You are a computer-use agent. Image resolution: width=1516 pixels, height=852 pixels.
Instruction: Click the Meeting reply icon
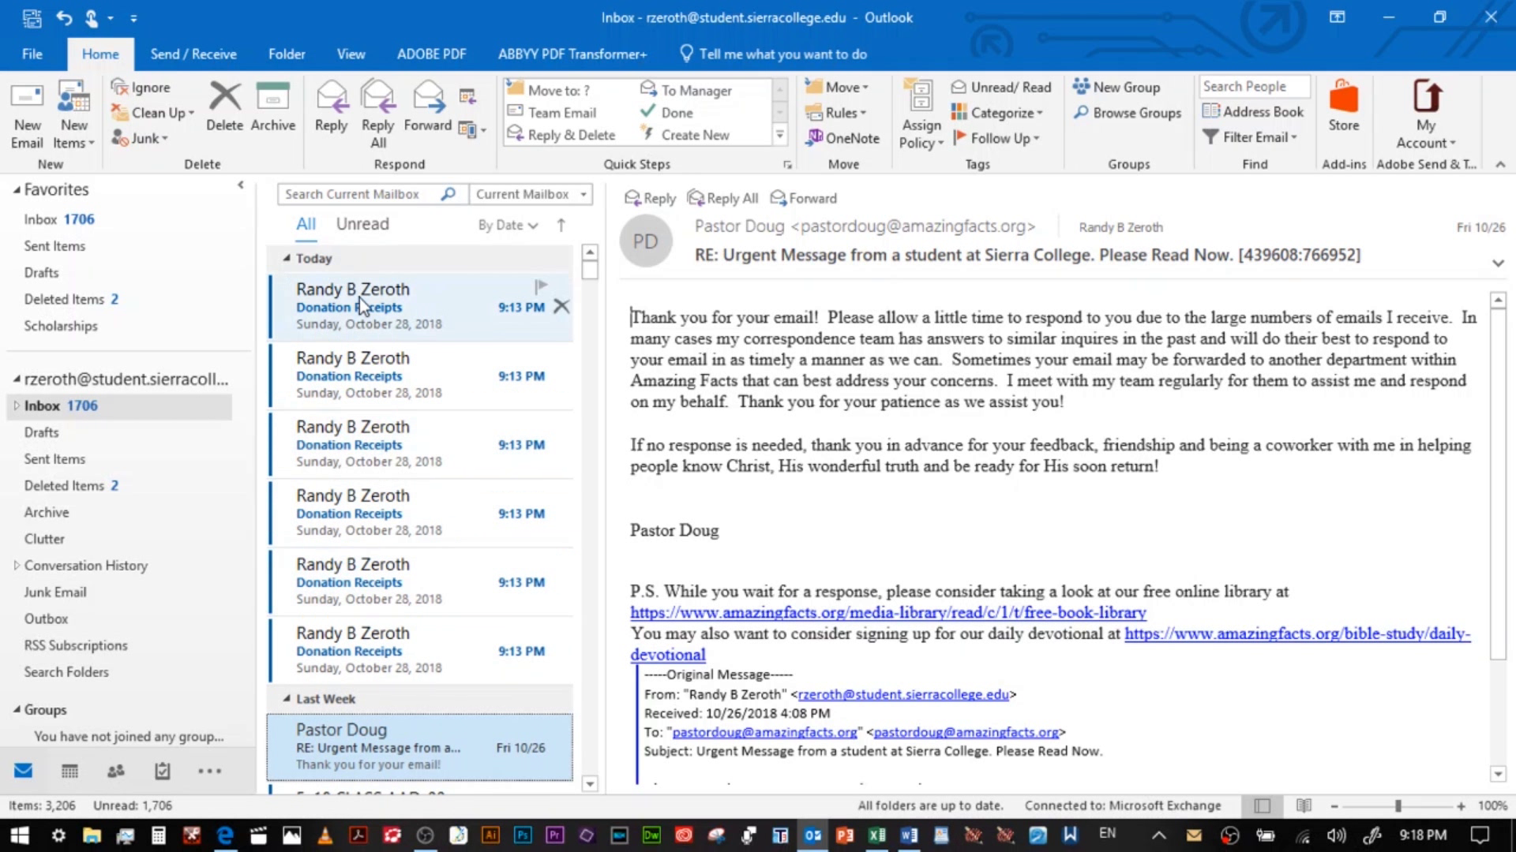pos(467,96)
